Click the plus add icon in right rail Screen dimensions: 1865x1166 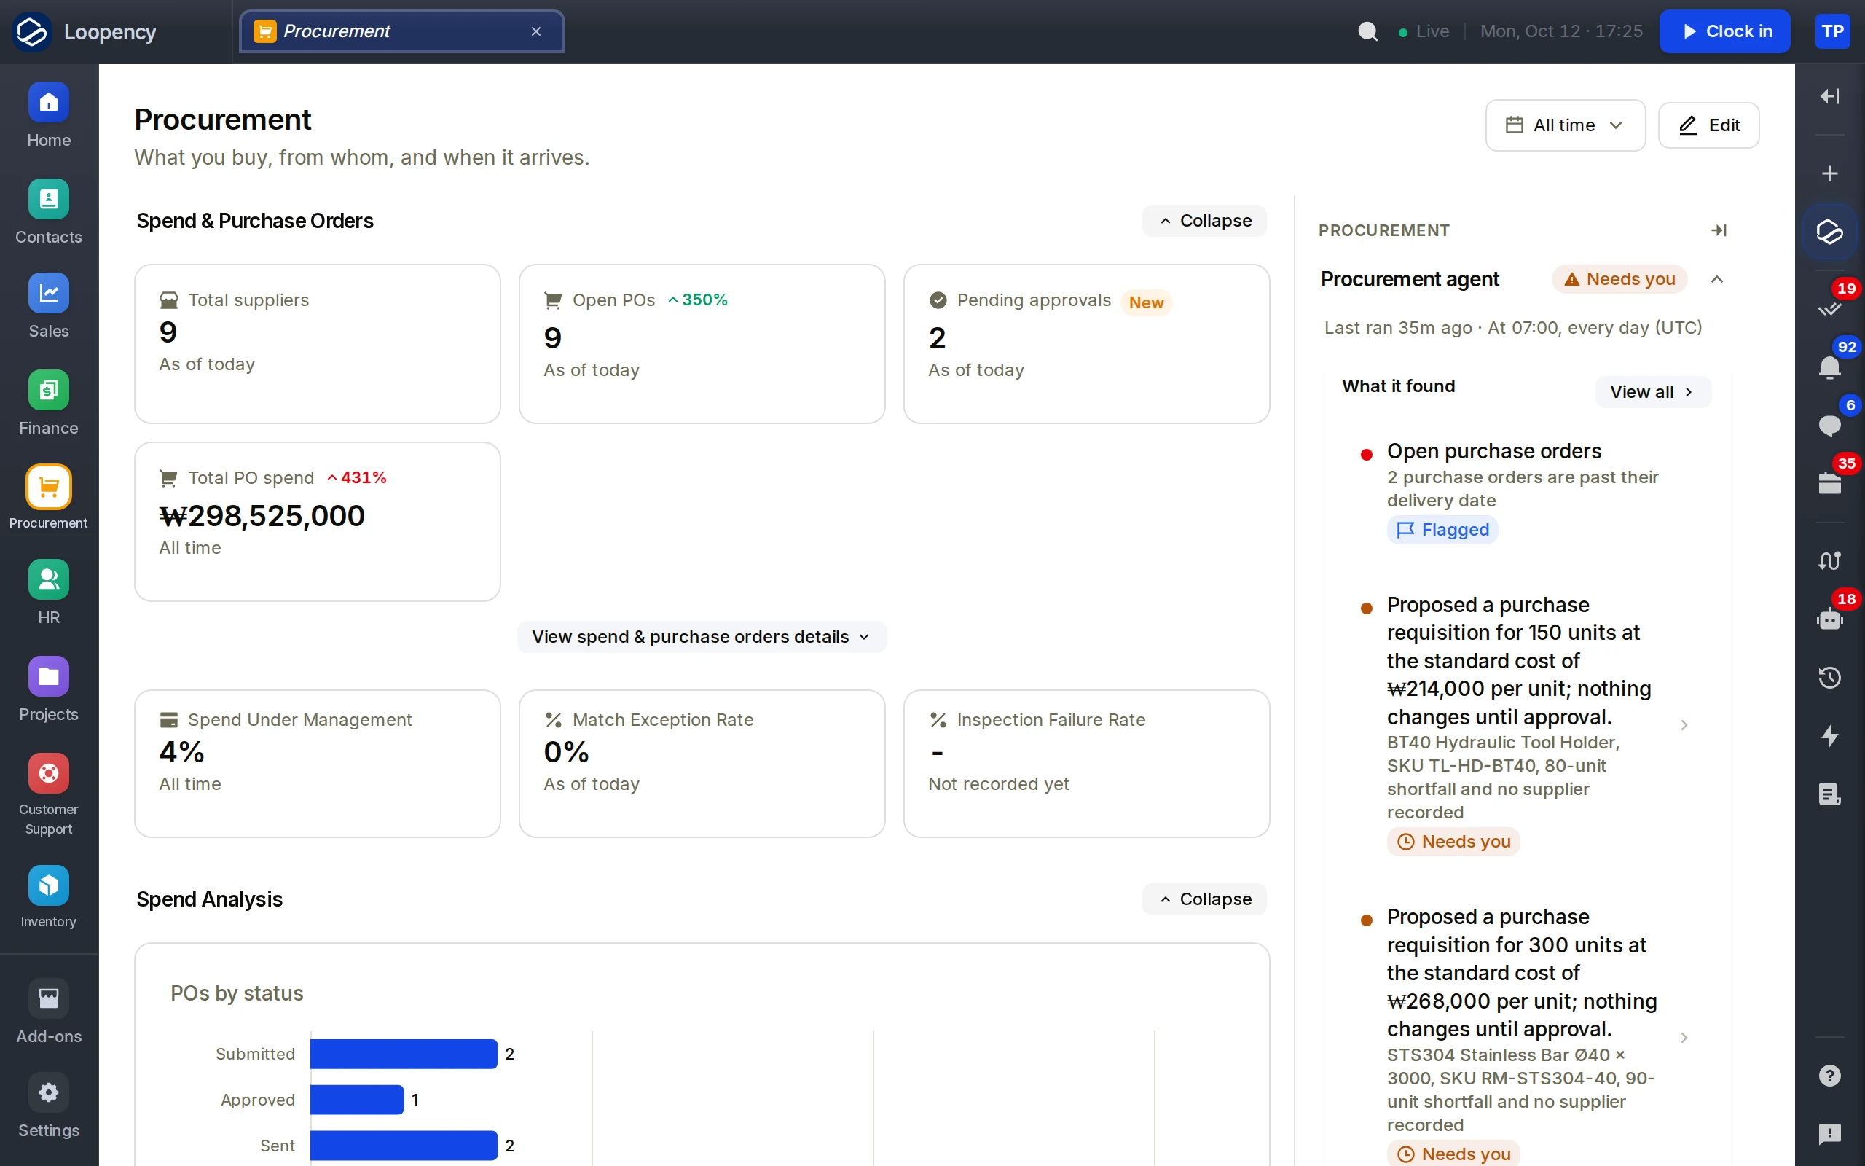(x=1829, y=173)
